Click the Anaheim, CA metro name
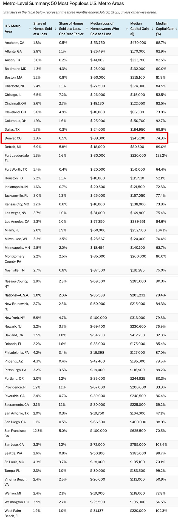This screenshot has height=520, width=178. click(x=15, y=43)
